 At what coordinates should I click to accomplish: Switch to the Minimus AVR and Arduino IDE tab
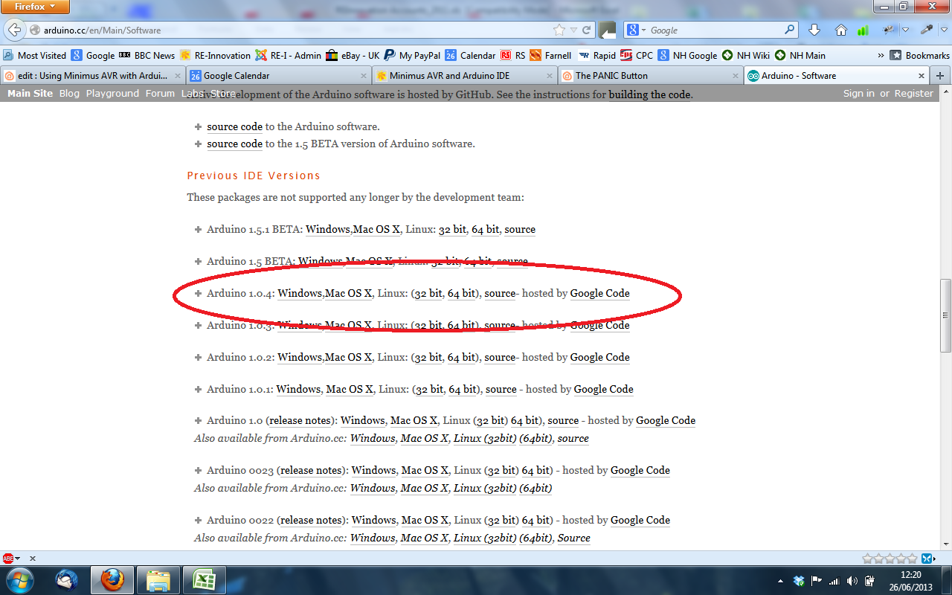pyautogui.click(x=464, y=76)
